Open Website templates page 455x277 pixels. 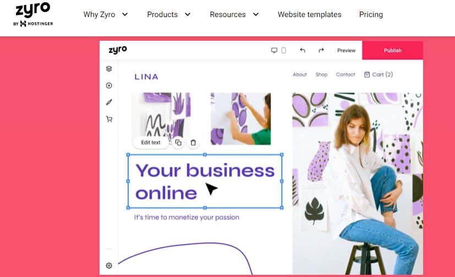coord(310,14)
